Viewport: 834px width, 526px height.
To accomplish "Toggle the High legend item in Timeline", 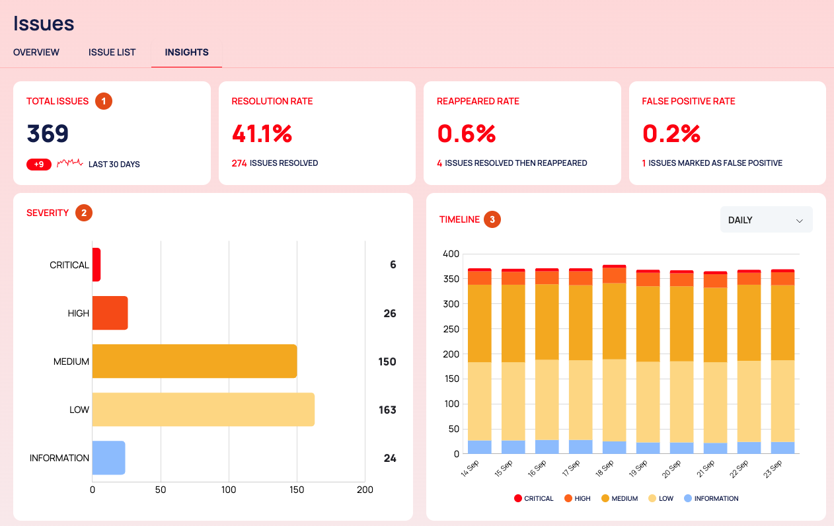I will pyautogui.click(x=578, y=498).
